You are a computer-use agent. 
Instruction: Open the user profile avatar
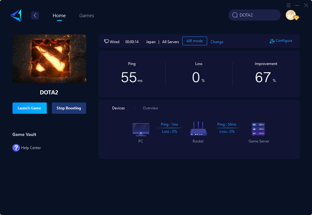point(291,15)
